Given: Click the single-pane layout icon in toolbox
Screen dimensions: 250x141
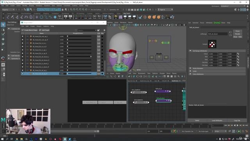Looking at the screenshot, I should pyautogui.click(x=3, y=65).
